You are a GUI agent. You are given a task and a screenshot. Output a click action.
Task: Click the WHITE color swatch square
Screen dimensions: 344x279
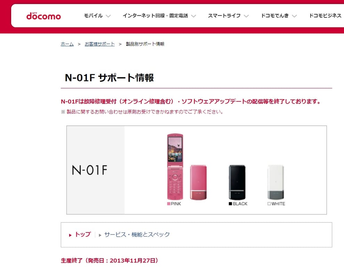269,204
